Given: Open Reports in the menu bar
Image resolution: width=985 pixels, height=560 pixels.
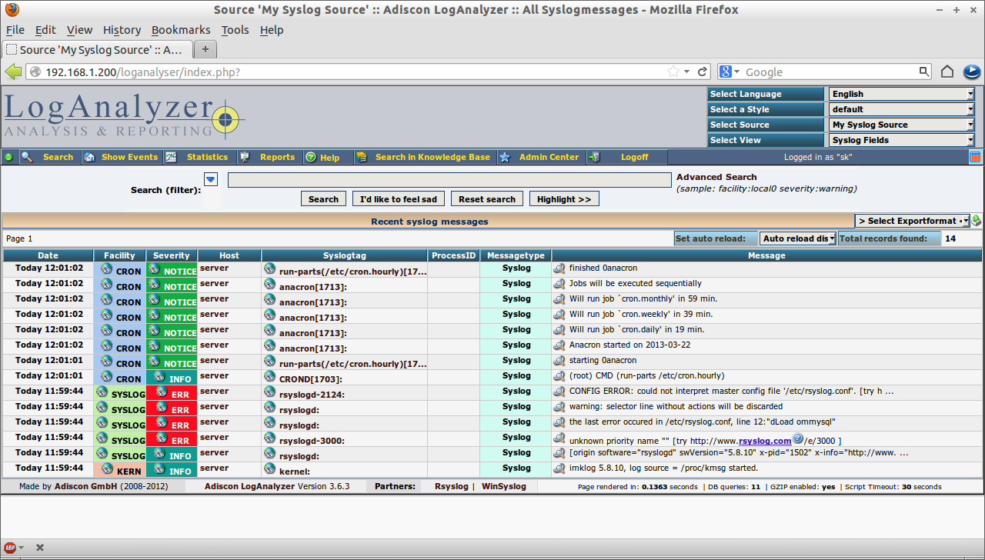Looking at the screenshot, I should 277,157.
